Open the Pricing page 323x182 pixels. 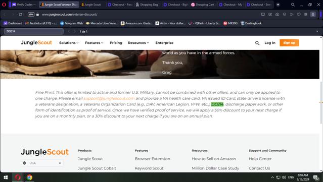[x=116, y=43]
